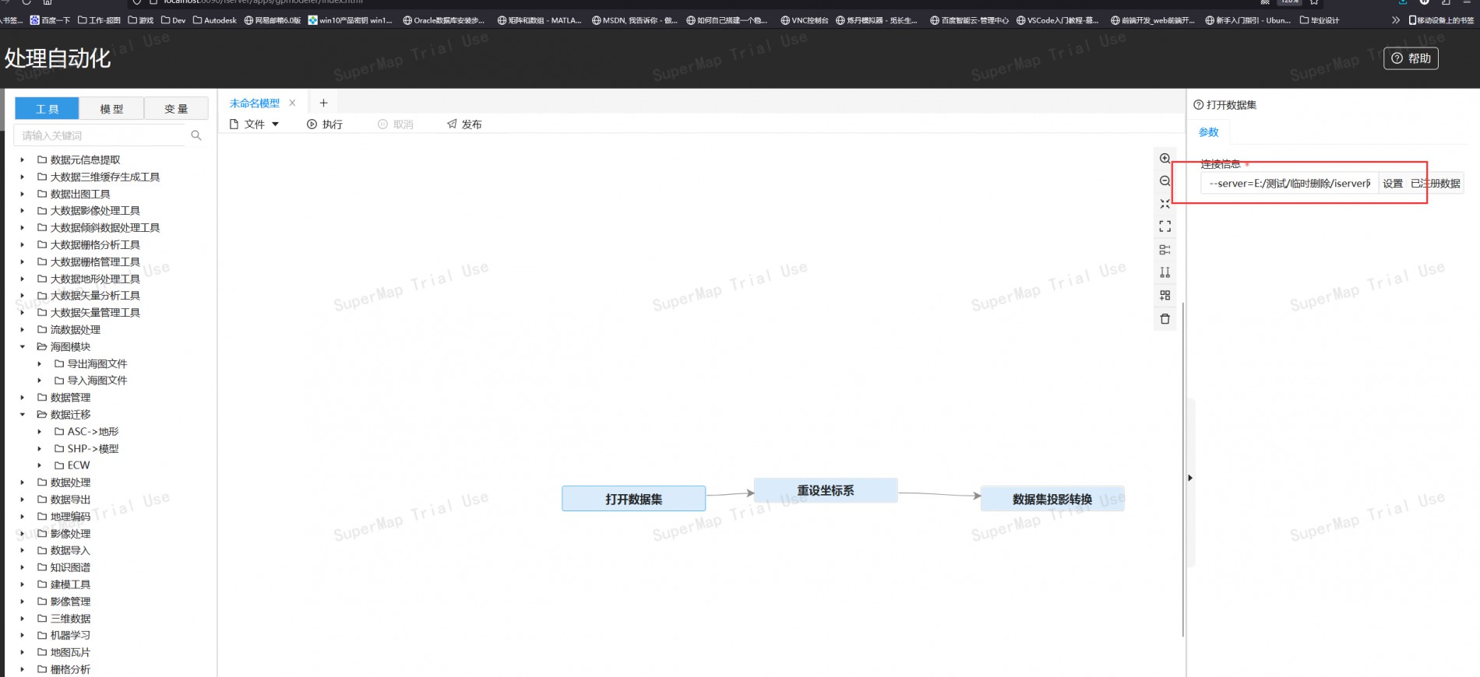The image size is (1480, 677).
Task: Expand 大数据三维缓存生成工具 folder
Action: coord(22,177)
